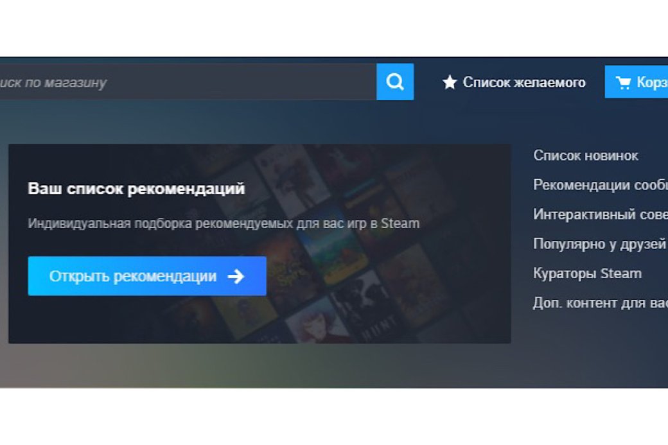Select Доп. контент для вас

tap(600, 303)
